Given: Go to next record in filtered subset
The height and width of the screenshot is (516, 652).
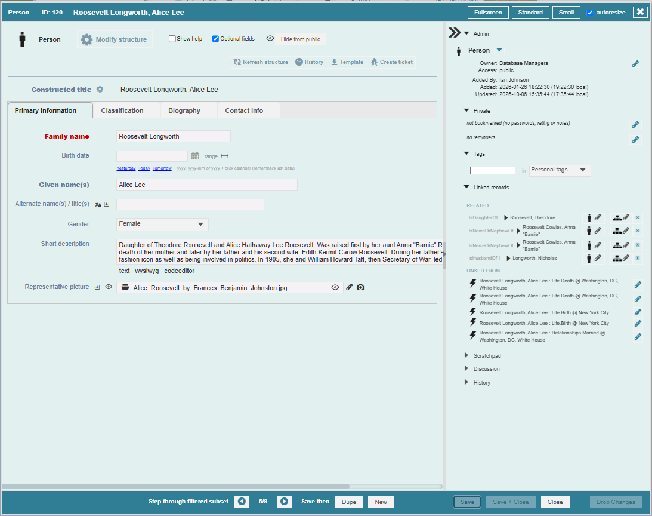Looking at the screenshot, I should [x=284, y=502].
